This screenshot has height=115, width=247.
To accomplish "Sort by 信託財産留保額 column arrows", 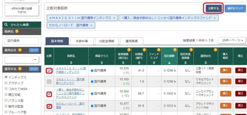I will [186, 63].
